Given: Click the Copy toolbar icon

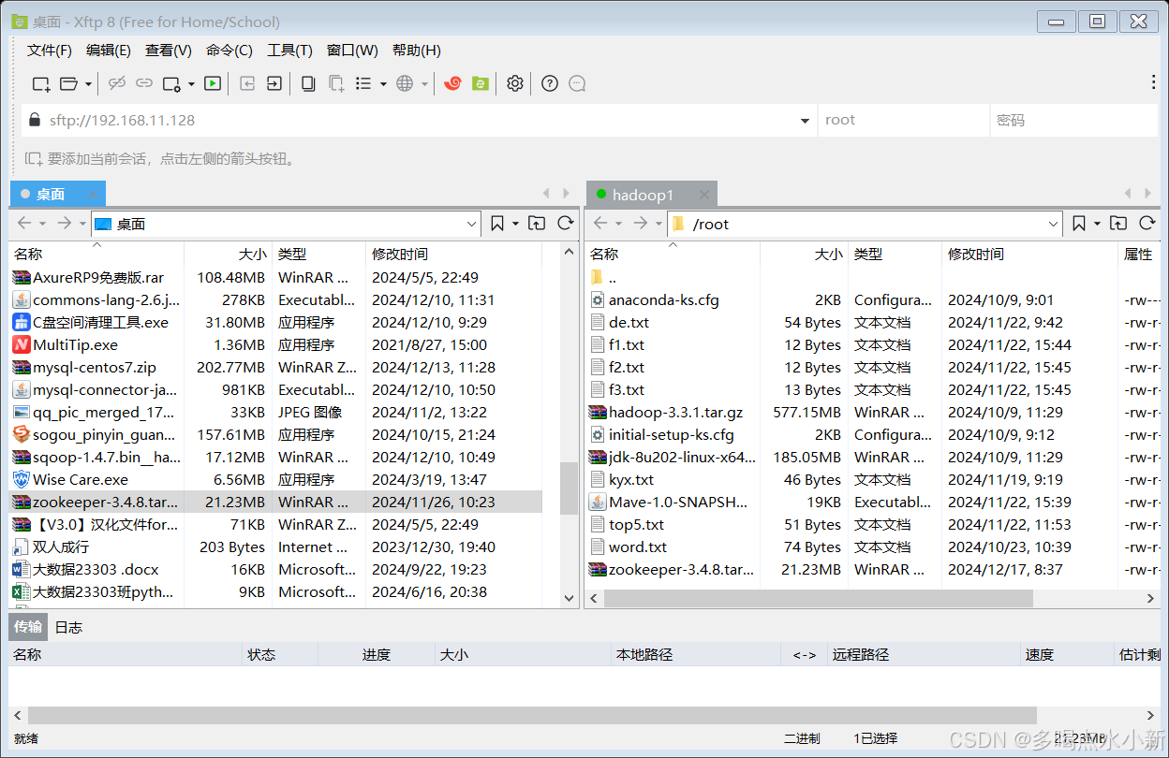Looking at the screenshot, I should click(x=308, y=83).
